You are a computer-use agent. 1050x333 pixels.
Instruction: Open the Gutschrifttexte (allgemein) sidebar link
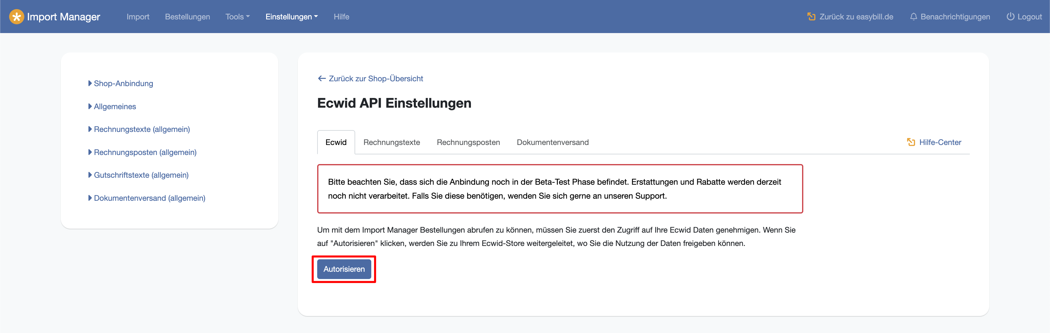click(141, 175)
